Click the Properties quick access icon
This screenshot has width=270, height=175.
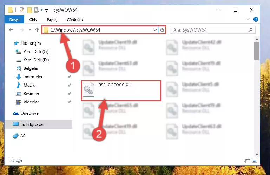coord(22,10)
